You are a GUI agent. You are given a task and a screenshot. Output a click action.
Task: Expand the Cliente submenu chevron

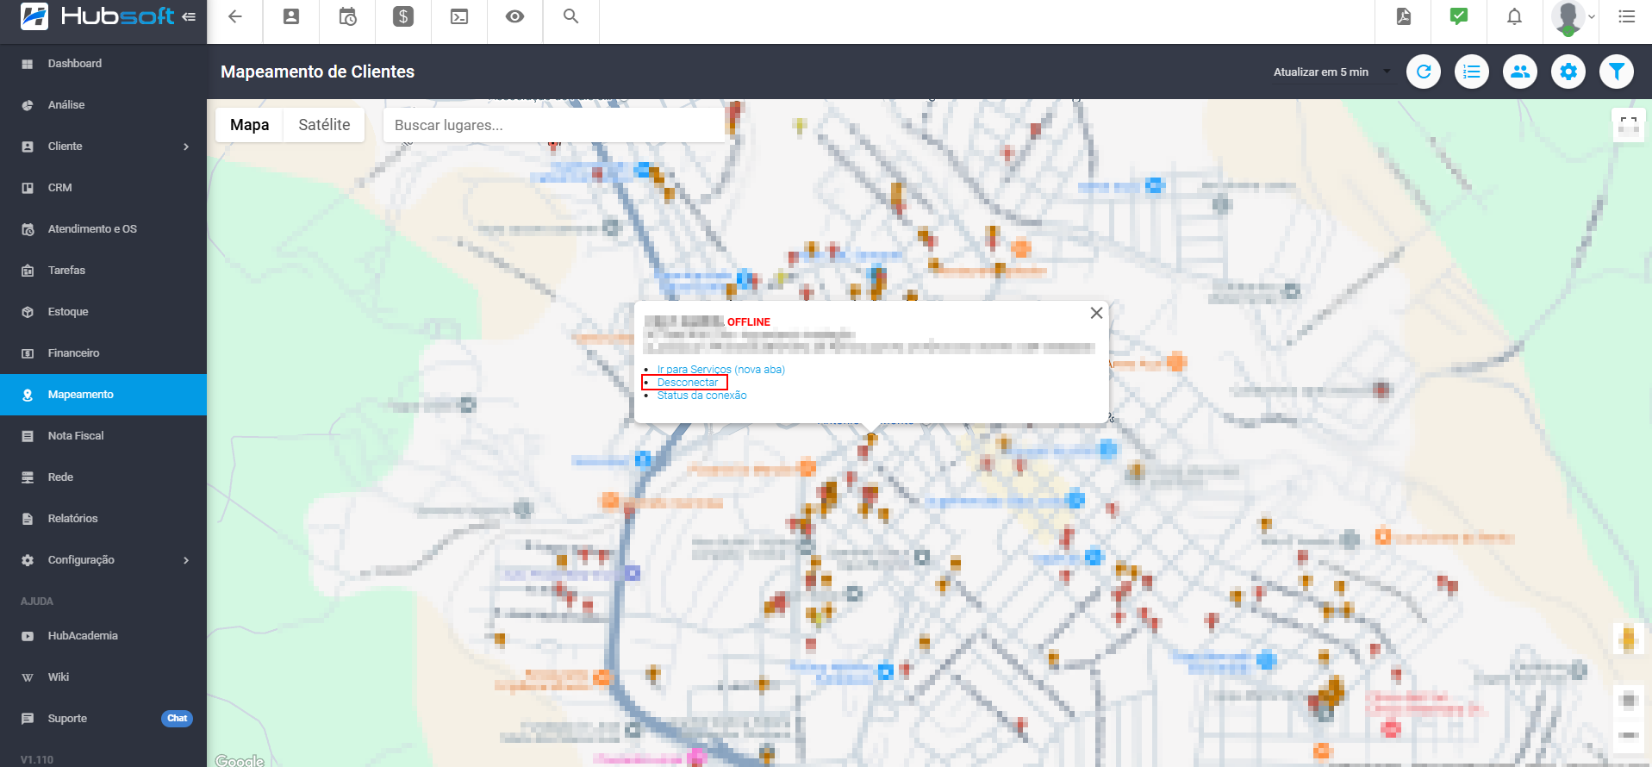[186, 147]
